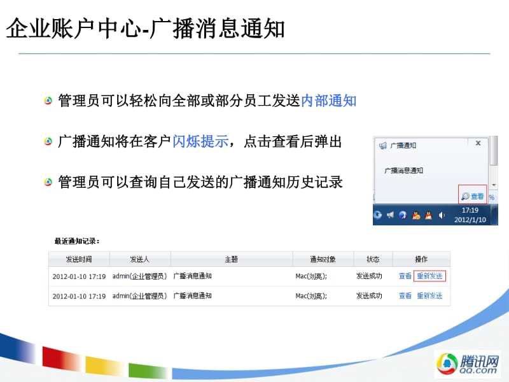Click first row's 发送成功 status cell

(369, 276)
